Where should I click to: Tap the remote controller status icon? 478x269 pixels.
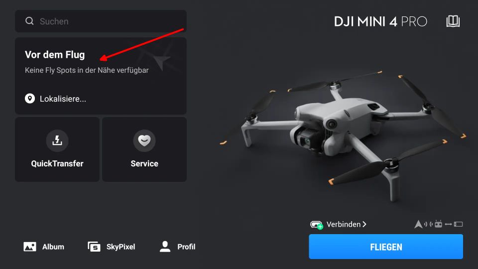pyautogui.click(x=438, y=224)
